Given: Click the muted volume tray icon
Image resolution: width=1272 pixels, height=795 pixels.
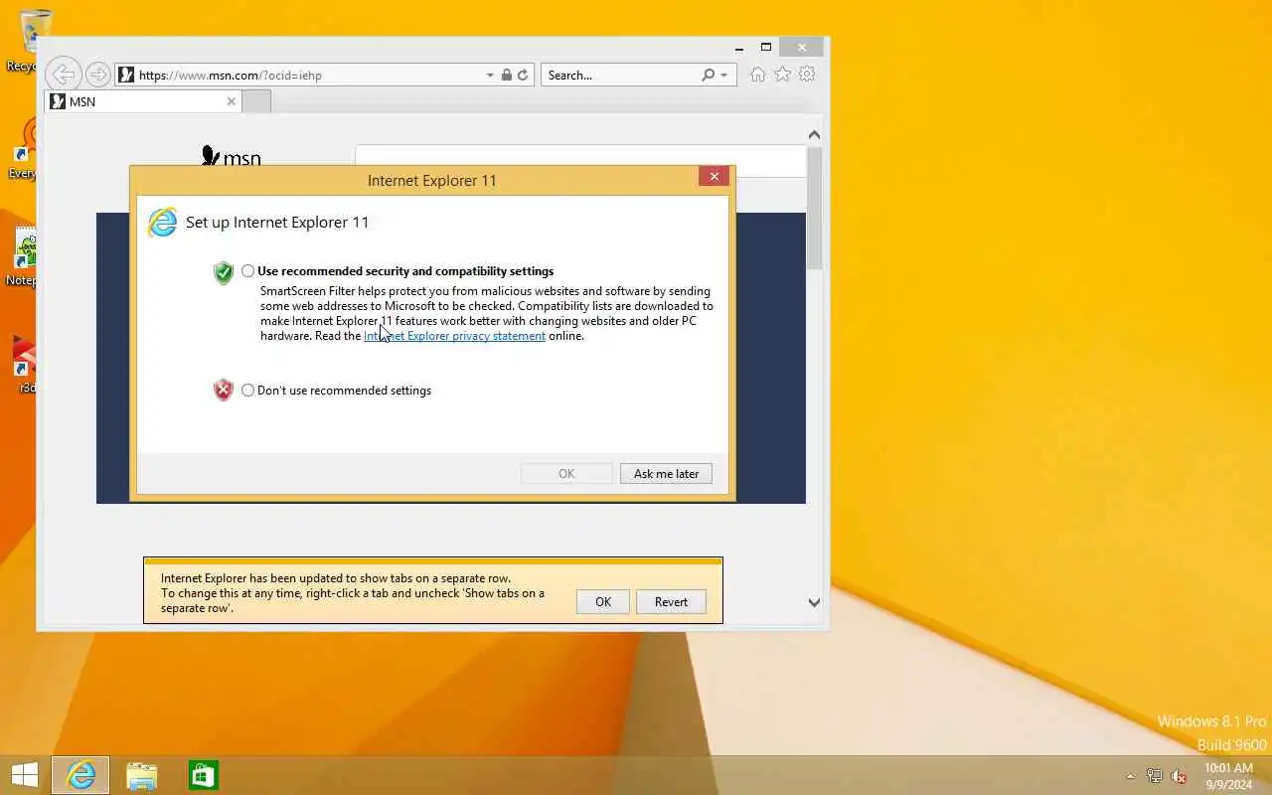Looking at the screenshot, I should coord(1180,776).
